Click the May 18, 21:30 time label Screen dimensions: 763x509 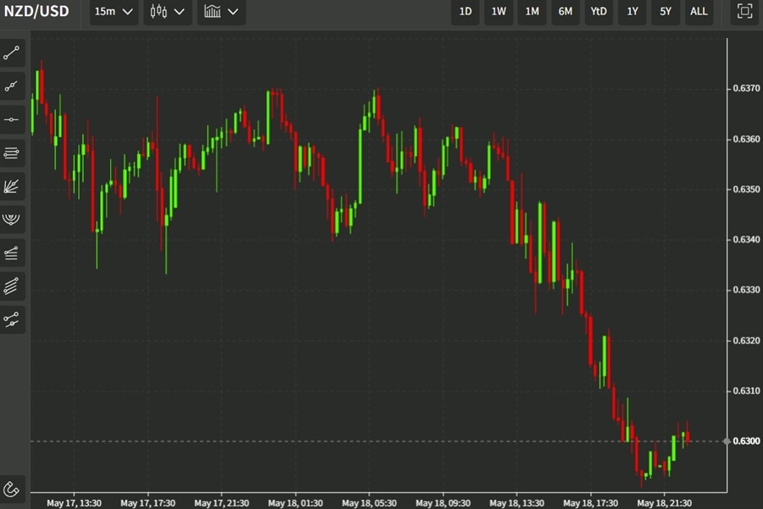point(664,503)
